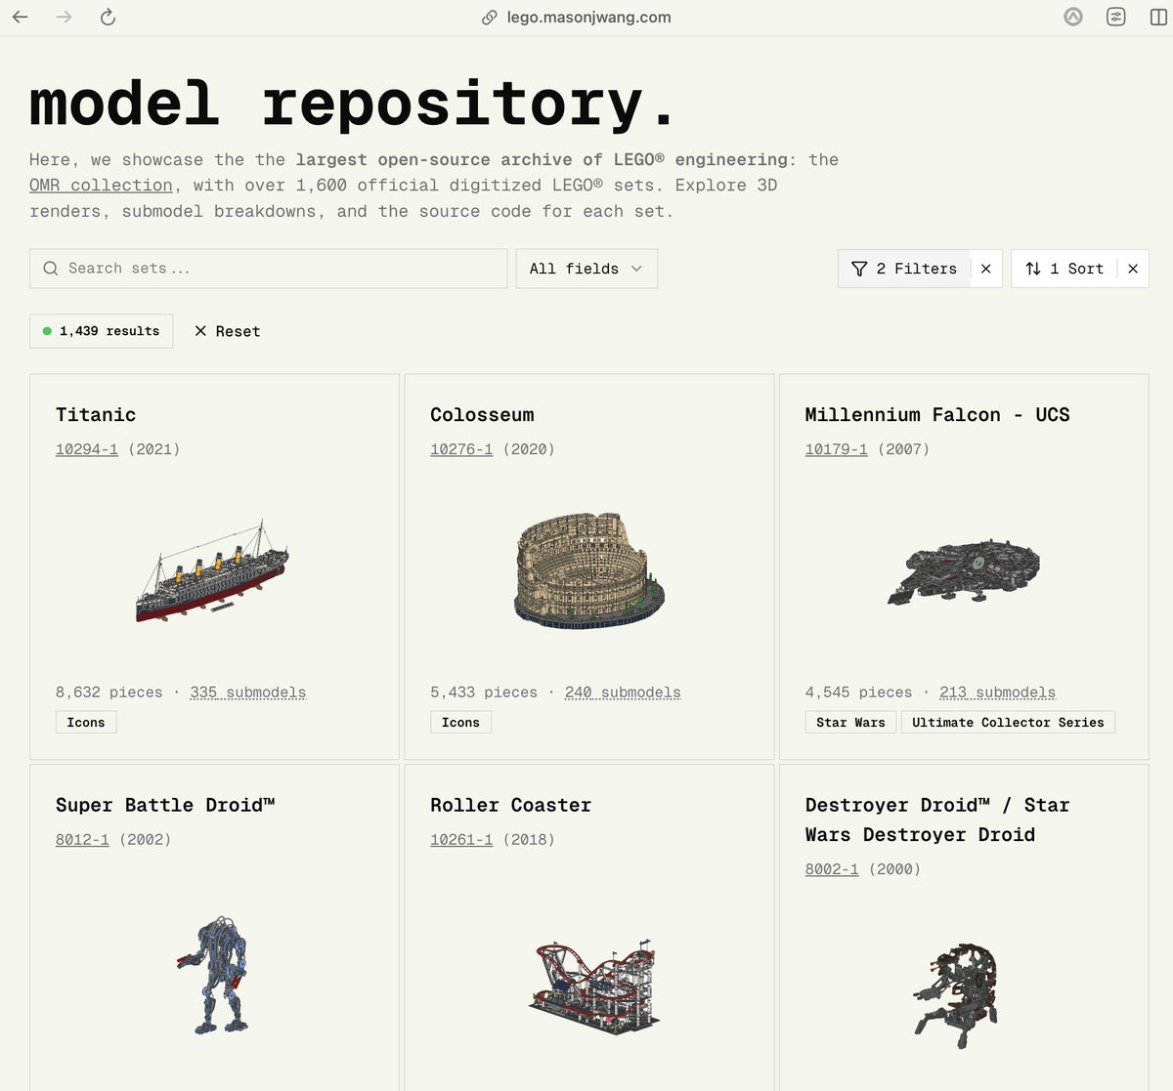Open the Titanic ship render thumbnail
This screenshot has height=1091, width=1173.
(x=212, y=571)
